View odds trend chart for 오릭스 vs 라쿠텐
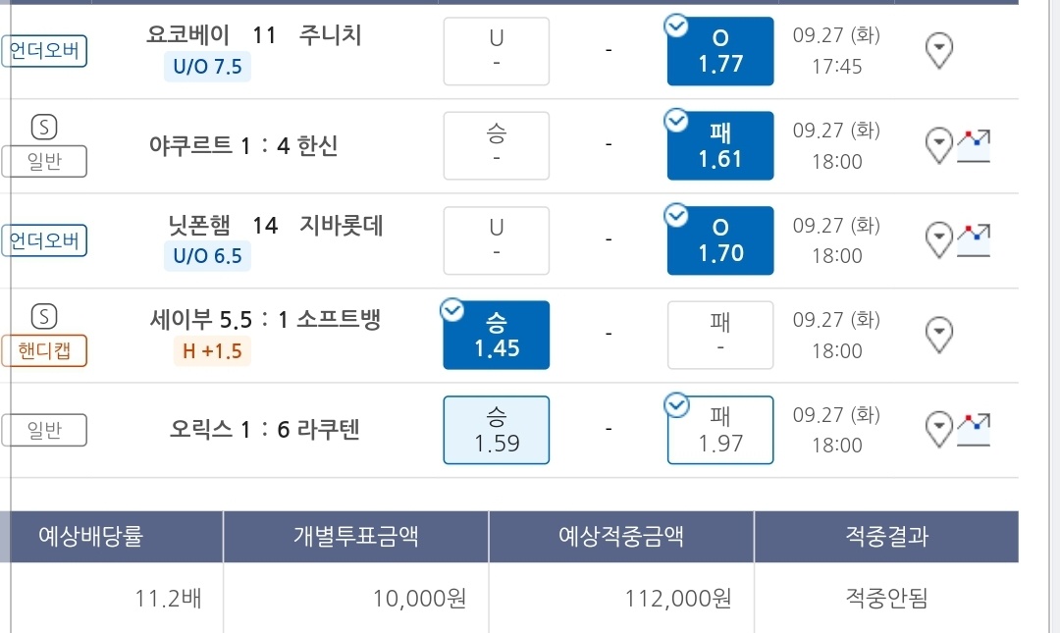The height and width of the screenshot is (633, 1060). (974, 430)
